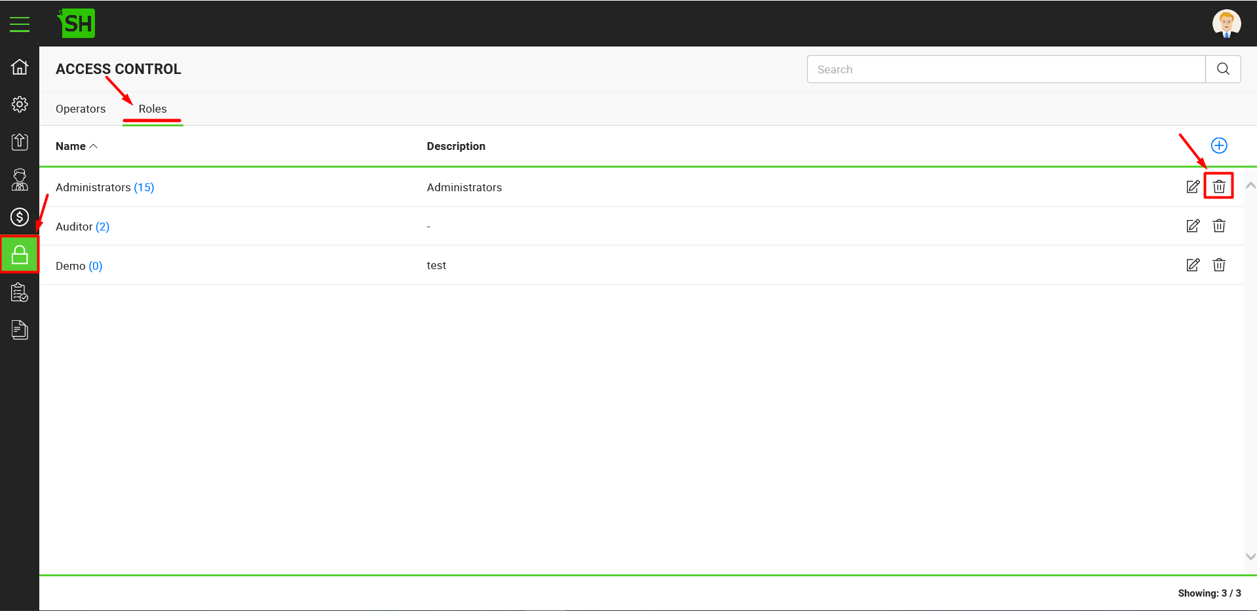The width and height of the screenshot is (1257, 611).
Task: Edit the Auditor role
Action: pyautogui.click(x=1193, y=226)
